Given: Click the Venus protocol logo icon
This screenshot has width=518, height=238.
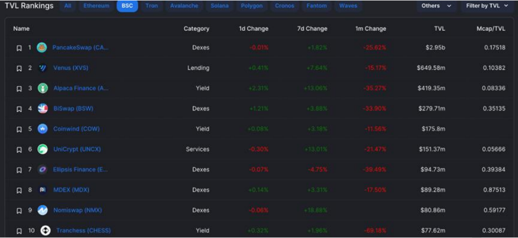Looking at the screenshot, I should tap(43, 68).
